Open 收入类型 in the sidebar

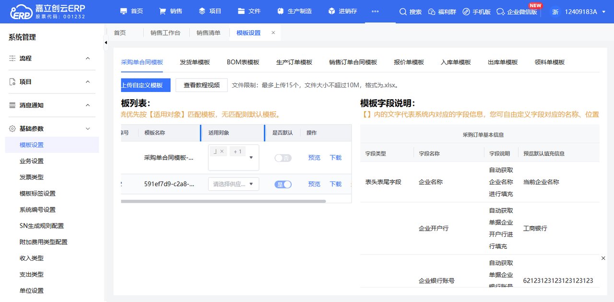click(32, 258)
